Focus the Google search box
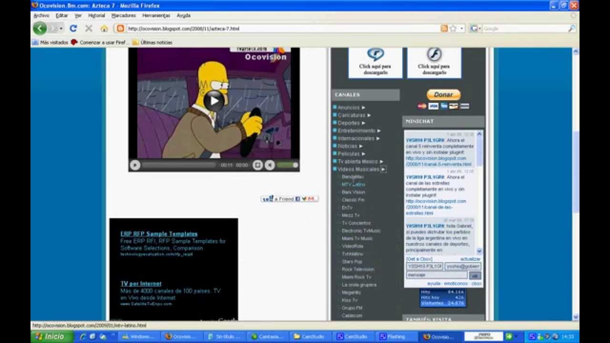The image size is (610, 343). click(524, 29)
